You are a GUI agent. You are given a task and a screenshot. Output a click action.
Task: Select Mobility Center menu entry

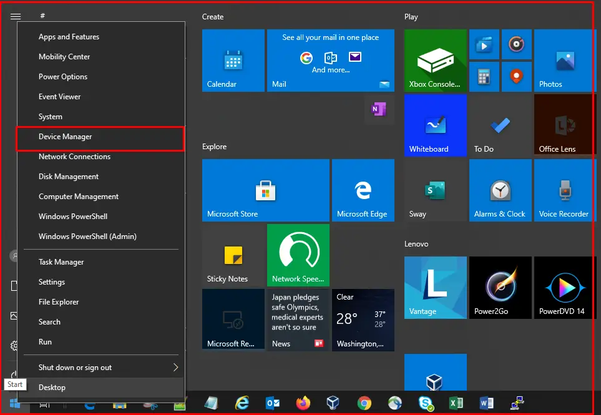(x=101, y=57)
